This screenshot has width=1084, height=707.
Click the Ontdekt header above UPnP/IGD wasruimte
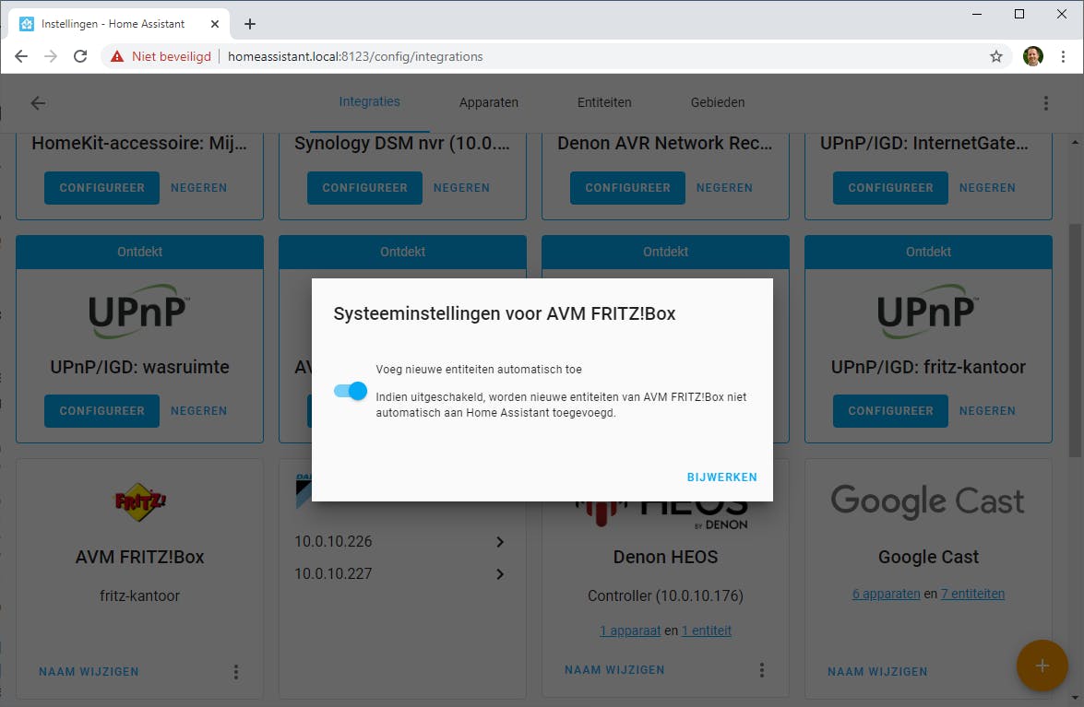(139, 252)
